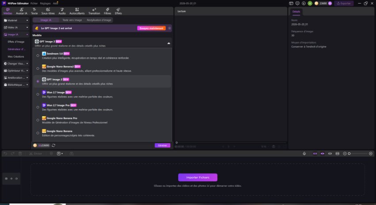Expand the Amélioration sidebar section
Screen dimensions: 376x205
click(x=16, y=78)
